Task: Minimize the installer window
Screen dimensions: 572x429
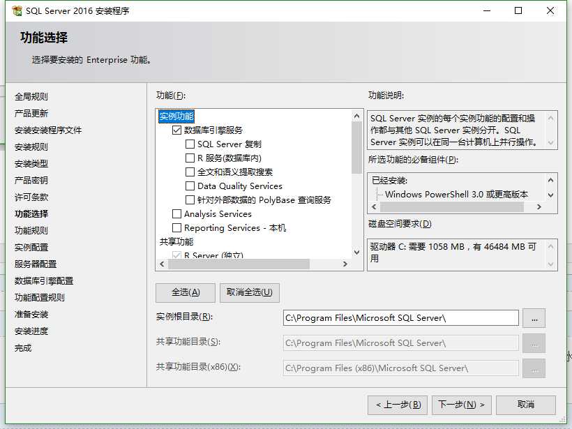Action: pos(487,10)
